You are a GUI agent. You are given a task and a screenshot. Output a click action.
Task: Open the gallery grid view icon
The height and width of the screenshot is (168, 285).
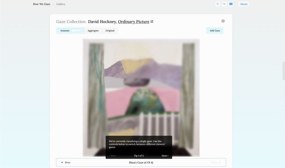tap(231, 4)
